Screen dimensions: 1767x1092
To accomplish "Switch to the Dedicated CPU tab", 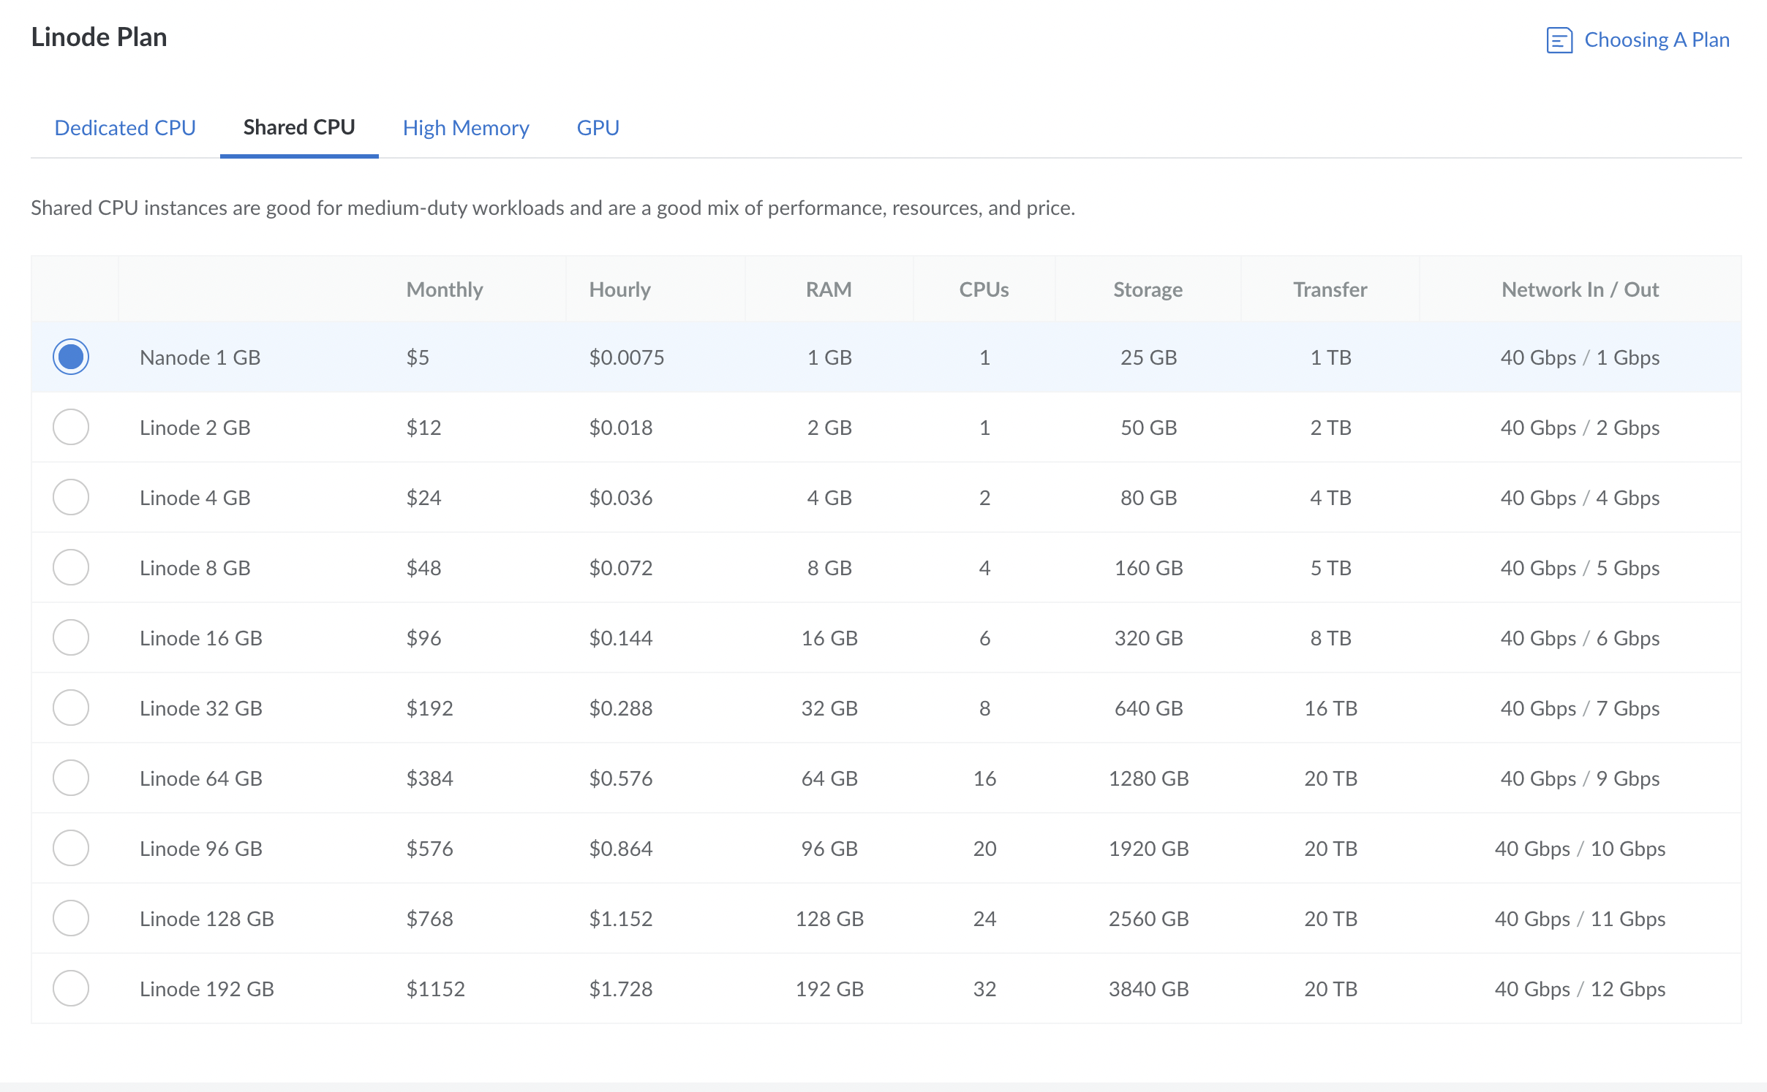I will coord(125,128).
